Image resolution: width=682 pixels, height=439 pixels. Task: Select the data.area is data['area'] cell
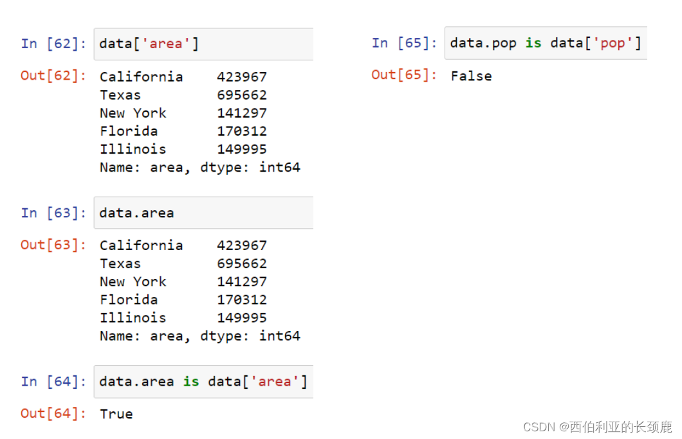coord(203,381)
